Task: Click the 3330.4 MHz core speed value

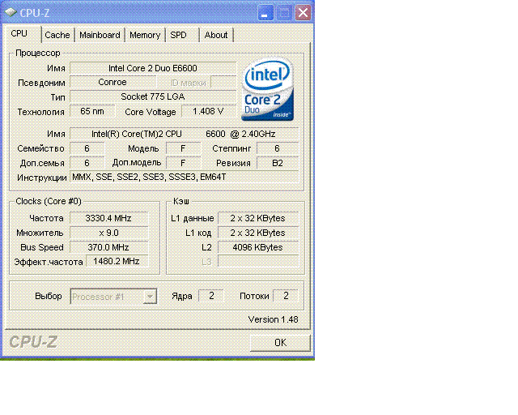Action: 109,218
